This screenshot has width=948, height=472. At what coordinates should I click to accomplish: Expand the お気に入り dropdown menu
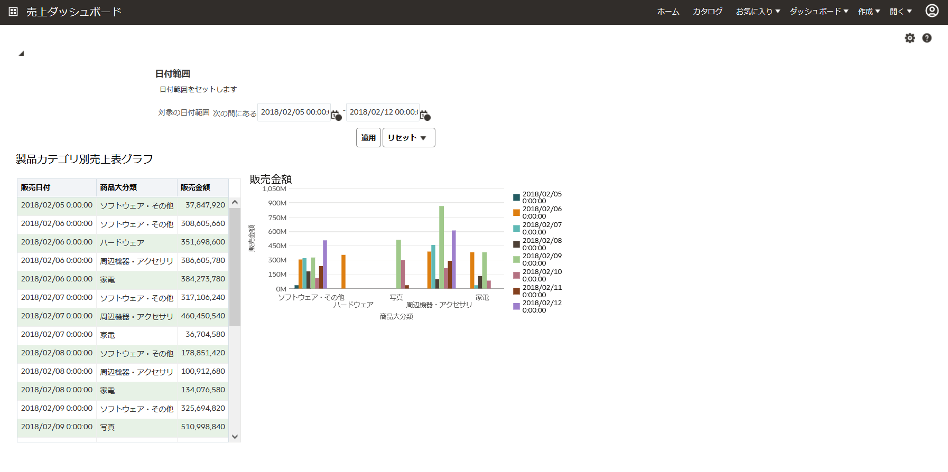[x=758, y=12]
